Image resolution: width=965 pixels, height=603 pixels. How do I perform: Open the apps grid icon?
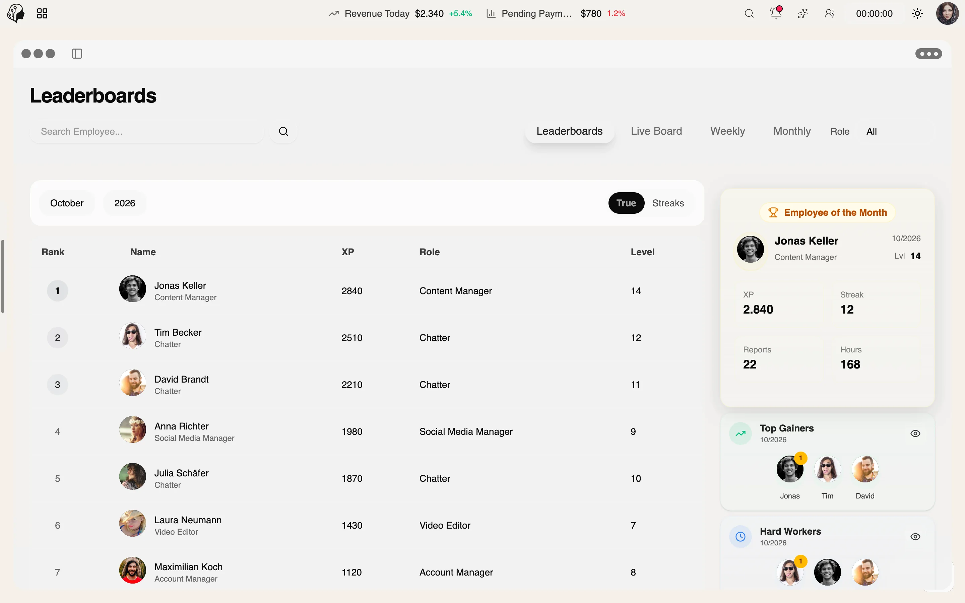point(42,13)
